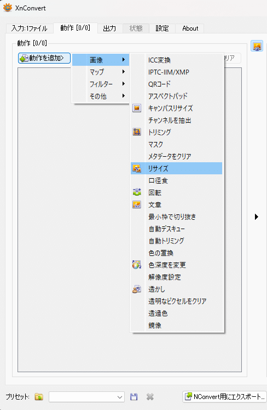This screenshot has width=267, height=410.
Task: Select 鏡像 mirror menu entry
Action: 176,325
